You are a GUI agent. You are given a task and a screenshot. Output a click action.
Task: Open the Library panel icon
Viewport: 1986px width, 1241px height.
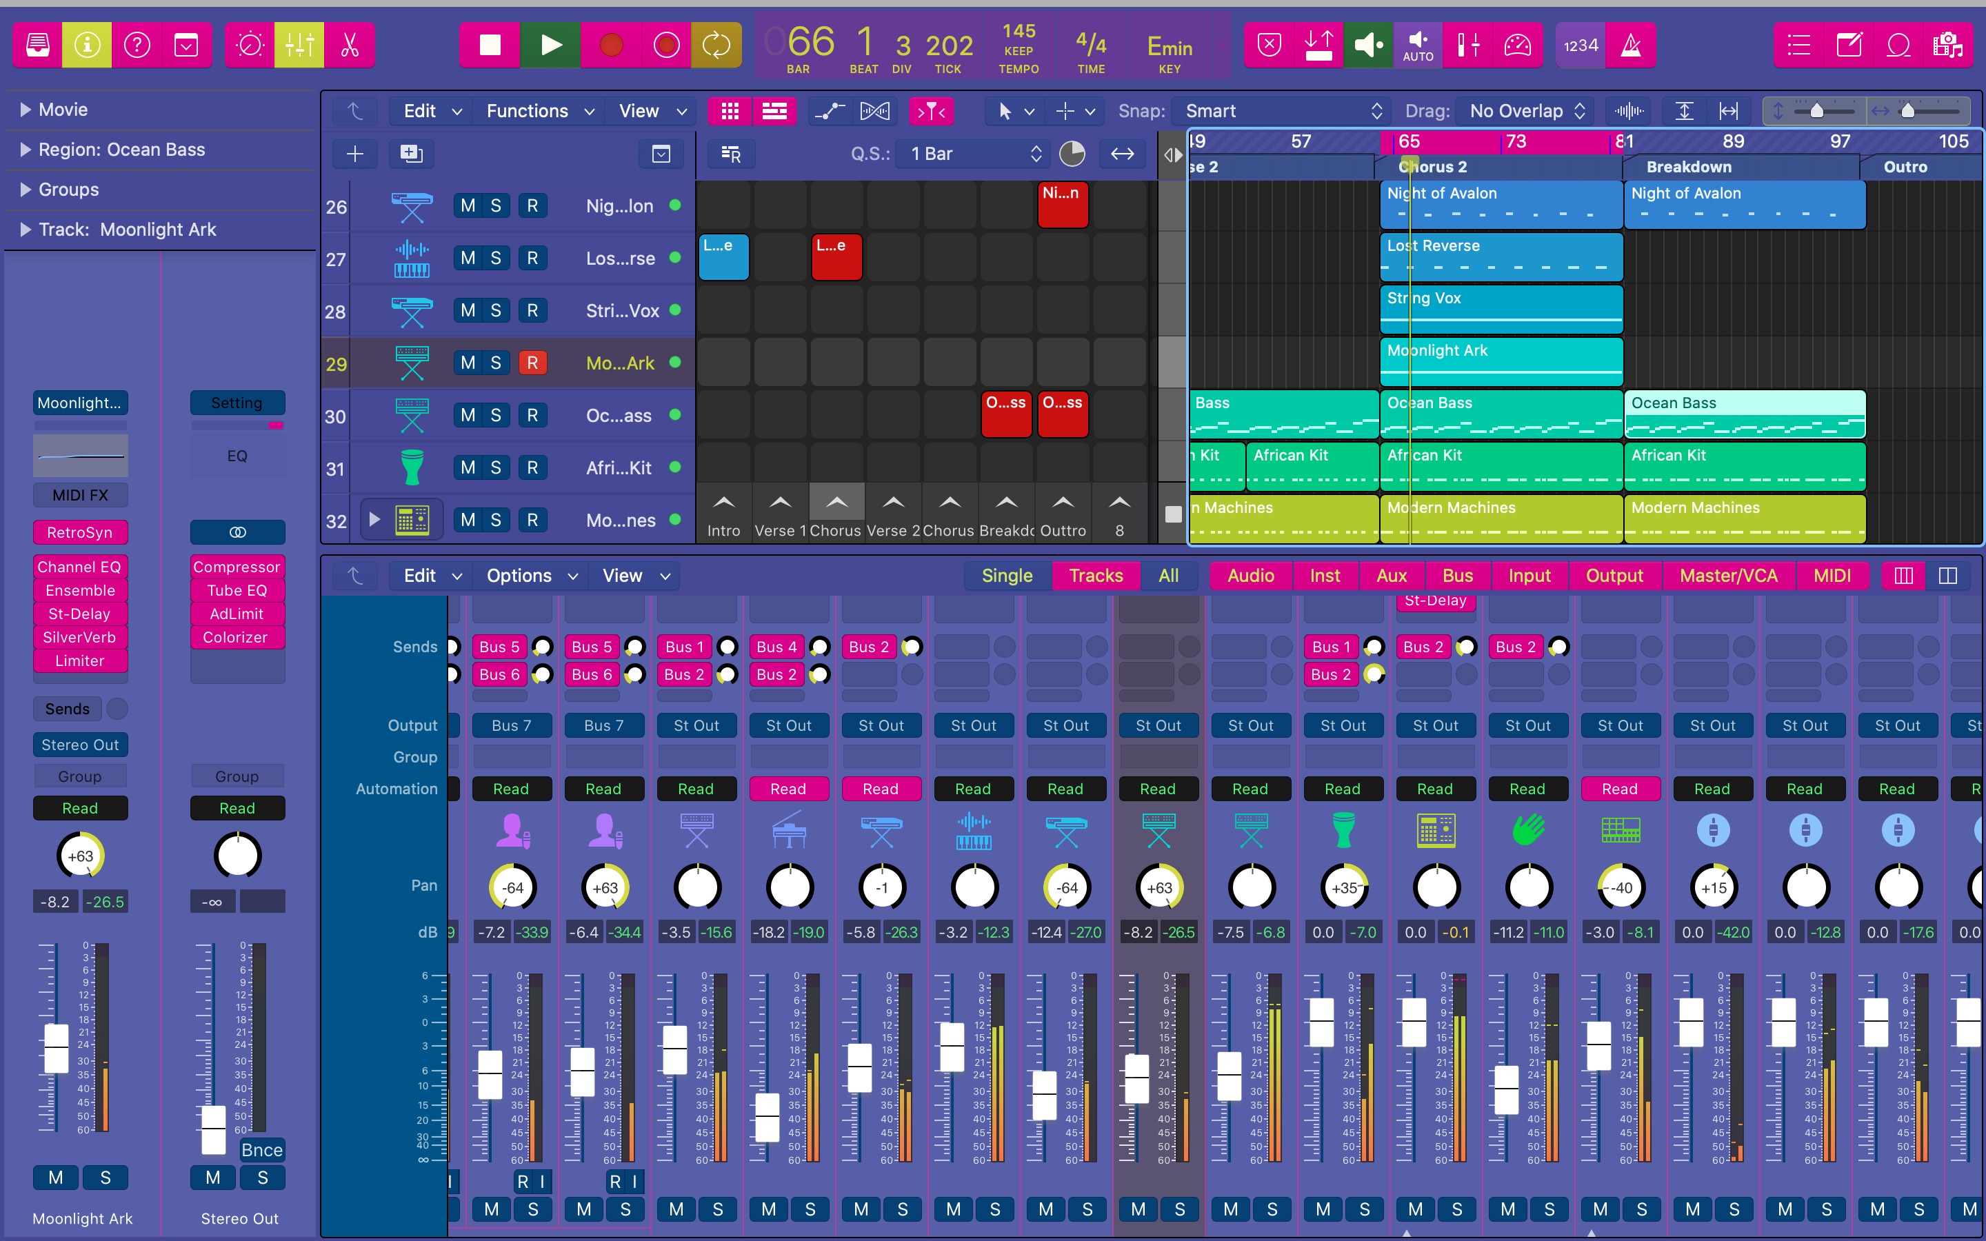(38, 45)
